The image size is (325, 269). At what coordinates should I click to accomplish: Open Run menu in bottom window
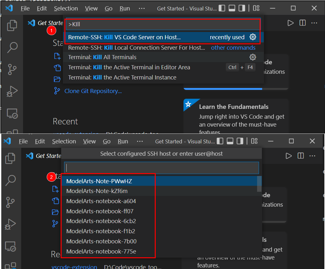pos(123,141)
